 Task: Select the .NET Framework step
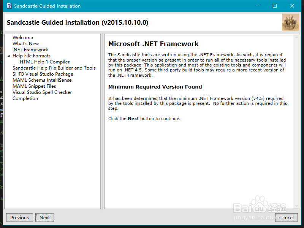(30, 50)
